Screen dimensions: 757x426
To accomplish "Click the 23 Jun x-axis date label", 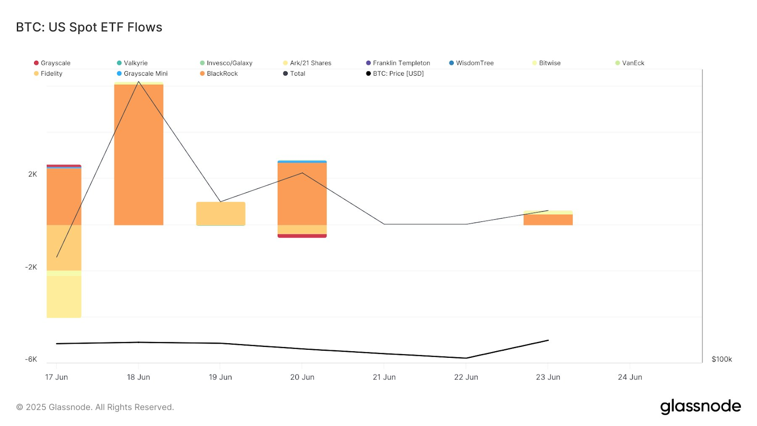I will pos(548,377).
